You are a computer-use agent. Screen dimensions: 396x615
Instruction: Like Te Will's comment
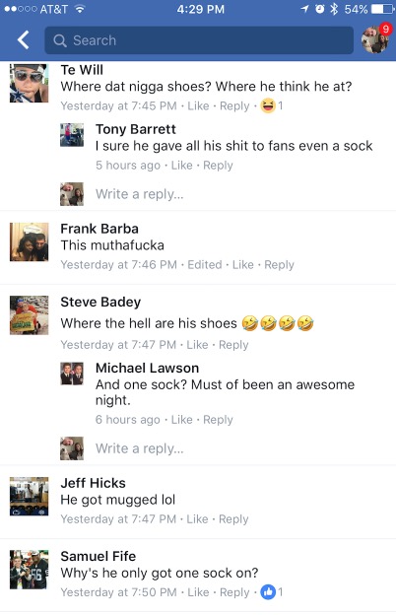[x=198, y=105]
